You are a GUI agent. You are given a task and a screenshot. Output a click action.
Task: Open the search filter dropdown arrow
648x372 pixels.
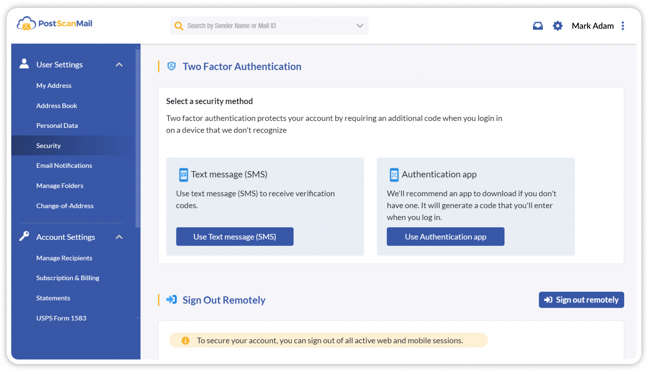pyautogui.click(x=360, y=25)
